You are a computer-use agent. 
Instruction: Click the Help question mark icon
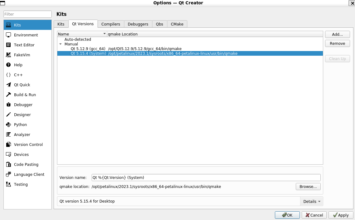coord(8,65)
